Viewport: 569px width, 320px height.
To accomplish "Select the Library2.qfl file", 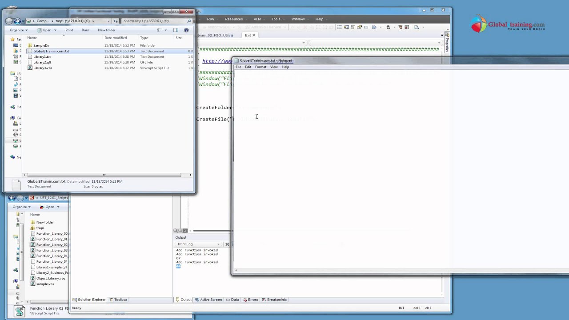I will pyautogui.click(x=42, y=62).
